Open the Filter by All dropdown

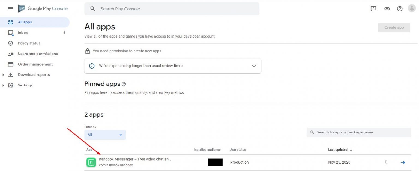click(x=105, y=135)
